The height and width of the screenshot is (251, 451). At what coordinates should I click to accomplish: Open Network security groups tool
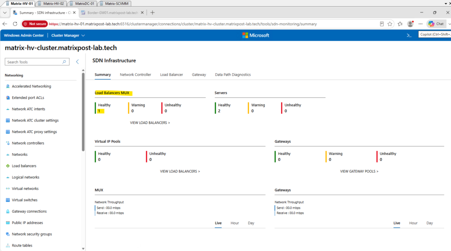(x=32, y=234)
